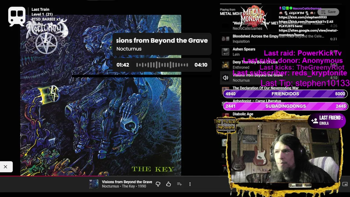Click 'PTSD_BARBIE x1' train contributor text
350x197 pixels.
point(46,19)
